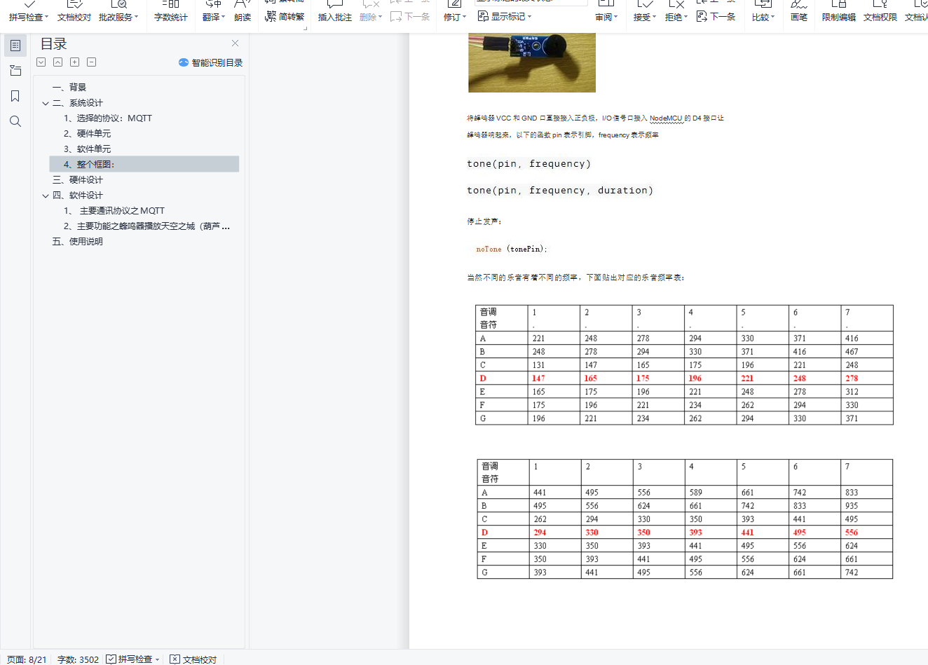This screenshot has width=928, height=665.
Task: Close the 目录 outline panel
Action: point(235,43)
